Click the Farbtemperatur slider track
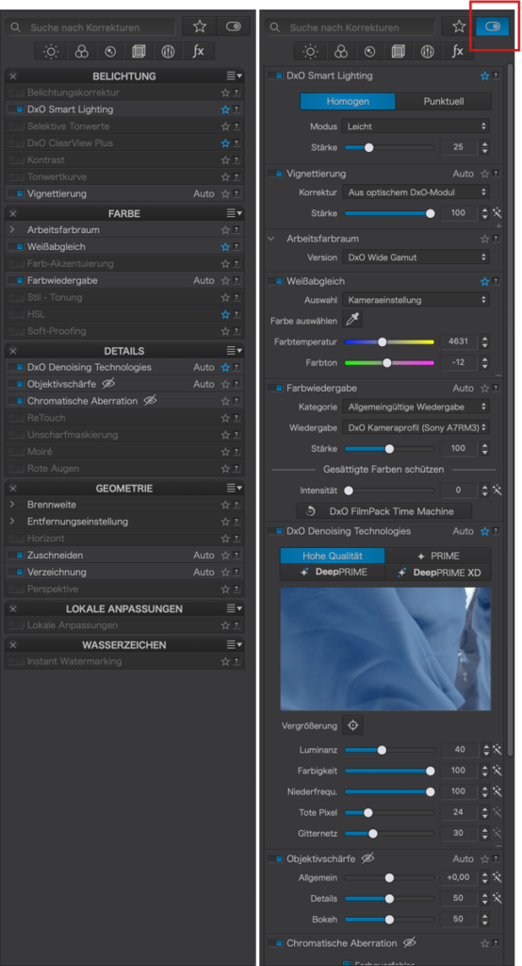This screenshot has height=966, width=522. [x=389, y=341]
